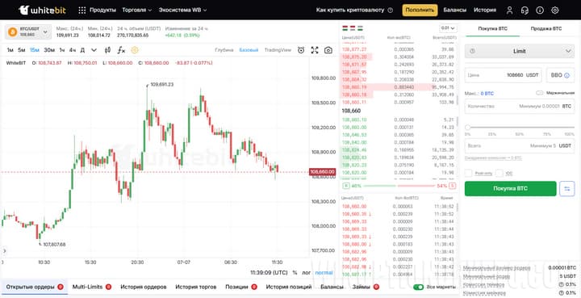
Task: Click the Пополнить deposit button
Action: tap(420, 10)
